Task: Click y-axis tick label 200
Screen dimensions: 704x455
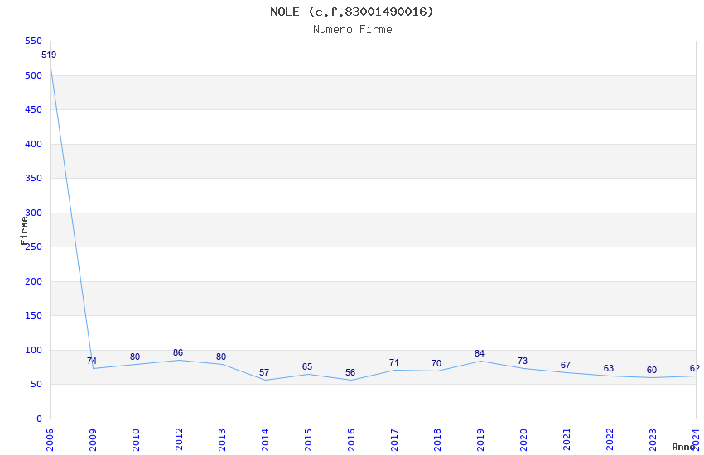Action: 34,281
